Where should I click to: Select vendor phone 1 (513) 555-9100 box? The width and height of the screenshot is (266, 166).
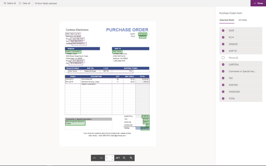(x=77, y=61)
